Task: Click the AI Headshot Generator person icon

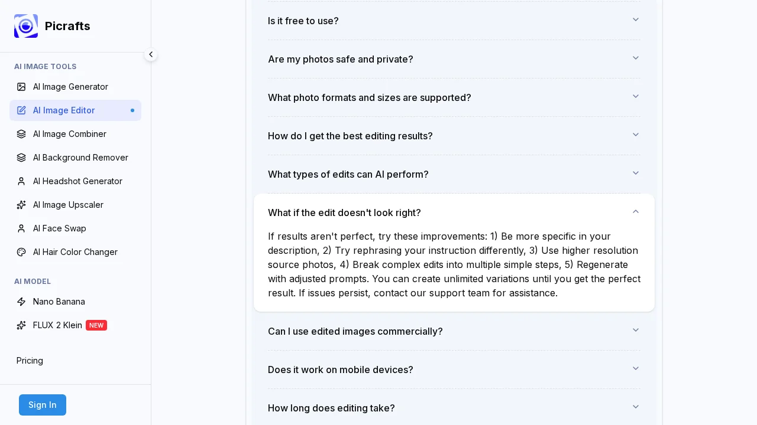Action: (21, 181)
